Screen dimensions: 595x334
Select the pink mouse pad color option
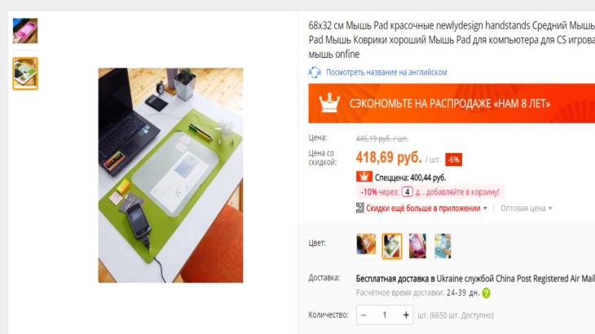tap(417, 246)
